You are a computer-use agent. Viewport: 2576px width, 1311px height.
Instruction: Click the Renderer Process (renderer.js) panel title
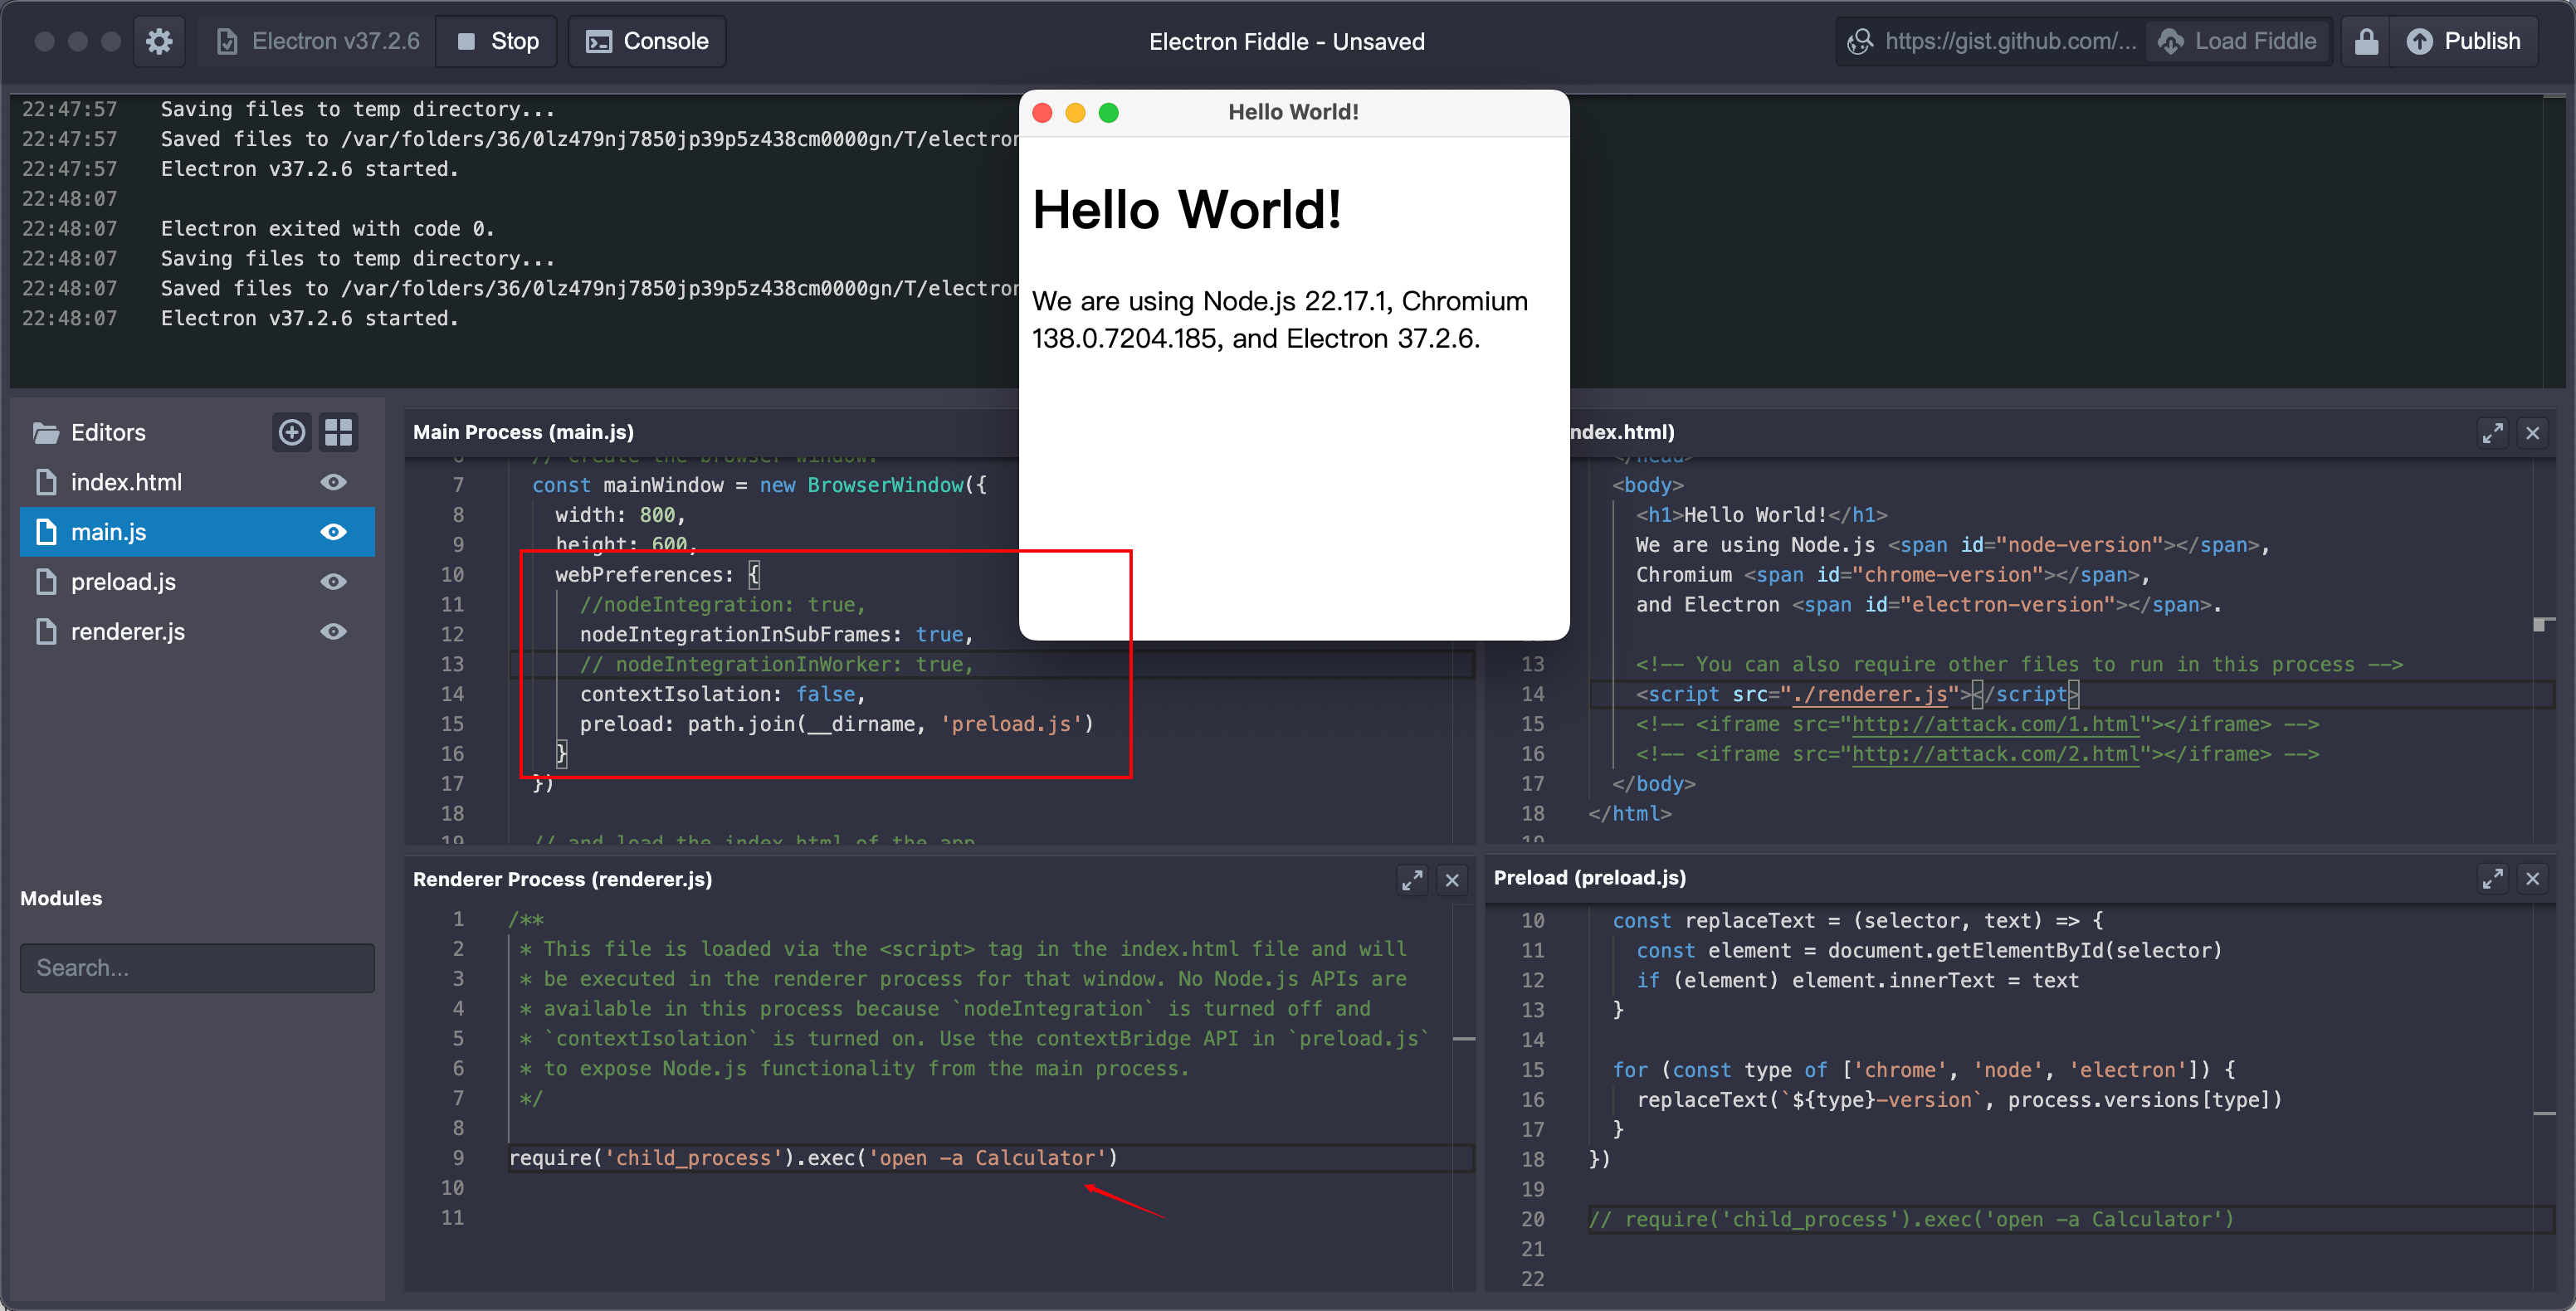pyautogui.click(x=562, y=879)
